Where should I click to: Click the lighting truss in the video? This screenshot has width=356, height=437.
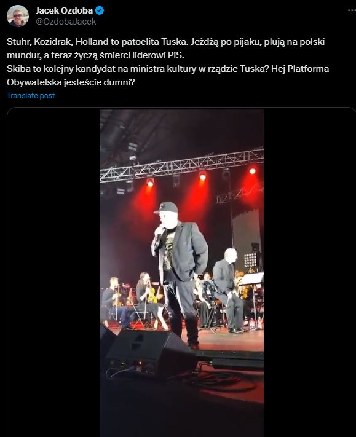click(x=181, y=165)
